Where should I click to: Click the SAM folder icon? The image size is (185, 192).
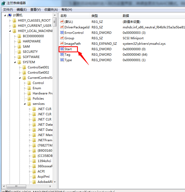pos(19,47)
